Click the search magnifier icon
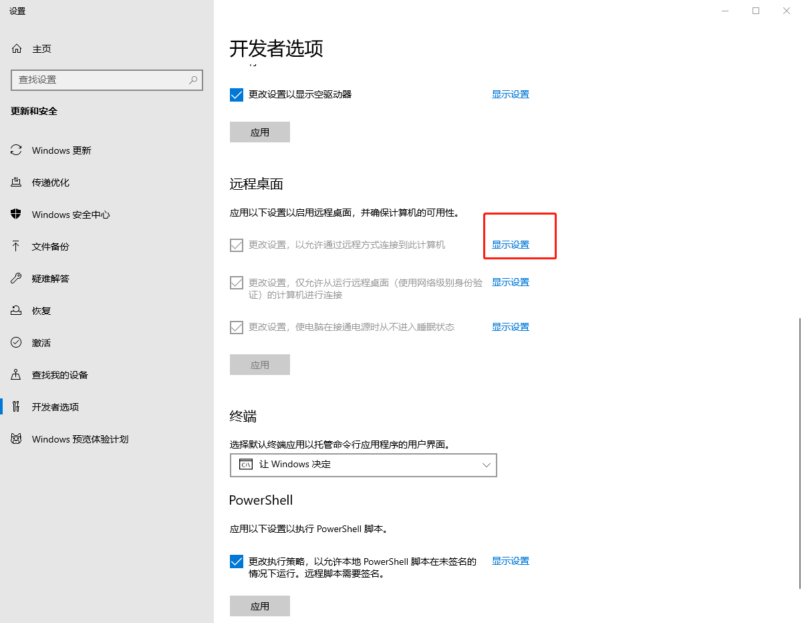Image resolution: width=802 pixels, height=623 pixels. pyautogui.click(x=193, y=80)
